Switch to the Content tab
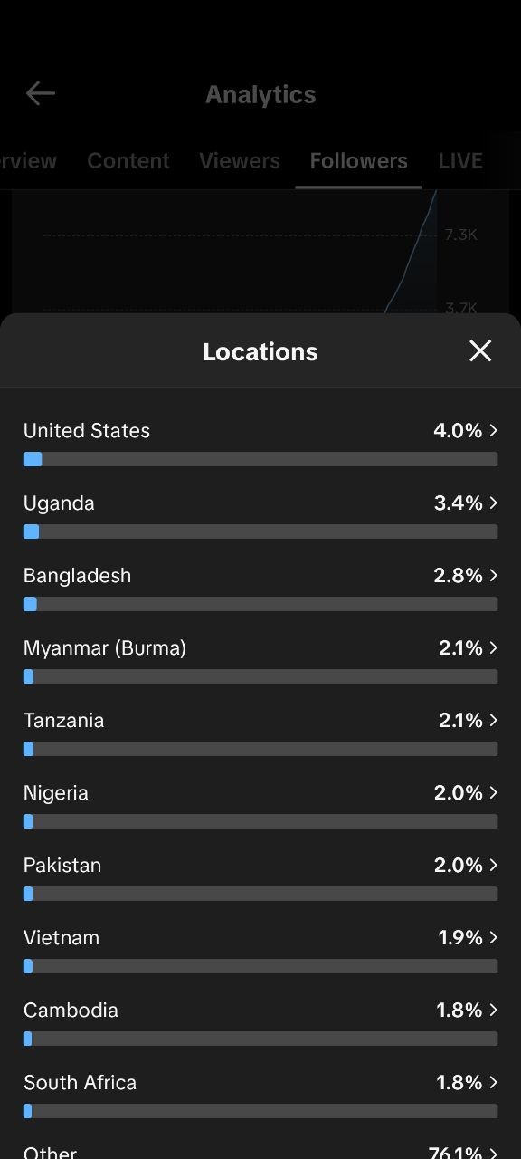 [x=128, y=161]
